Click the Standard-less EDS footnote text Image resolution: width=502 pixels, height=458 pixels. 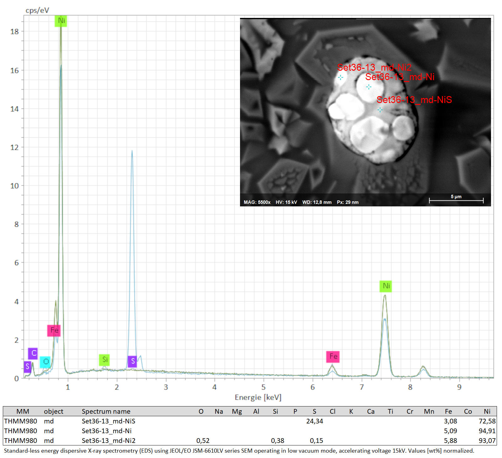[239, 451]
